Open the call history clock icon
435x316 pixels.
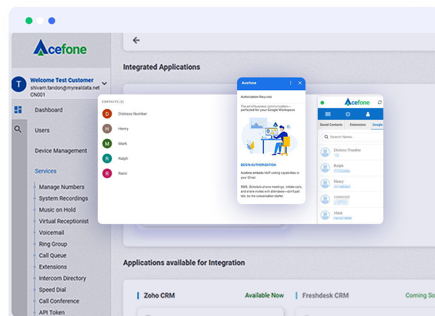tap(348, 114)
